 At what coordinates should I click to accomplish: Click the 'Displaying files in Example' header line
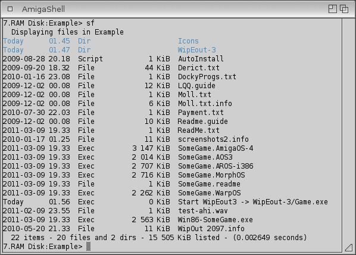coord(67,32)
